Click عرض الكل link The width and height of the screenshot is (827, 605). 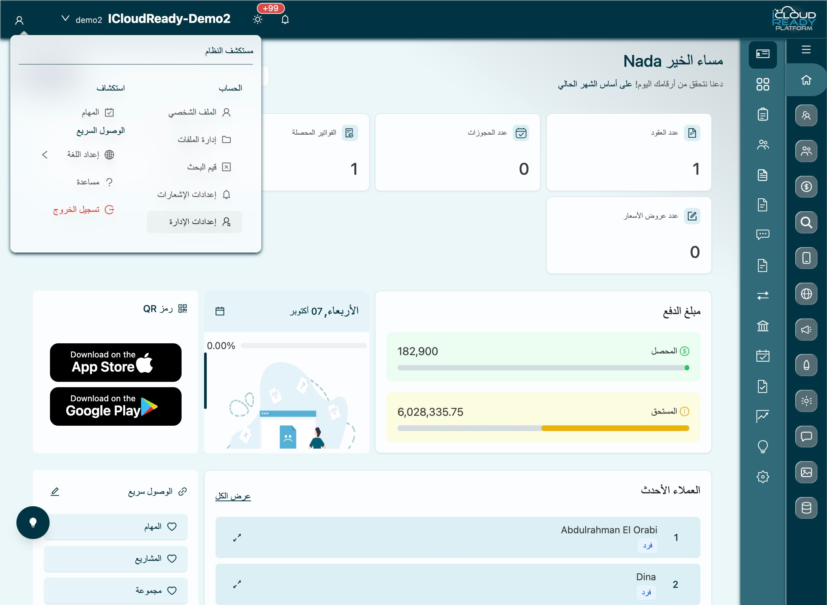pyautogui.click(x=233, y=496)
